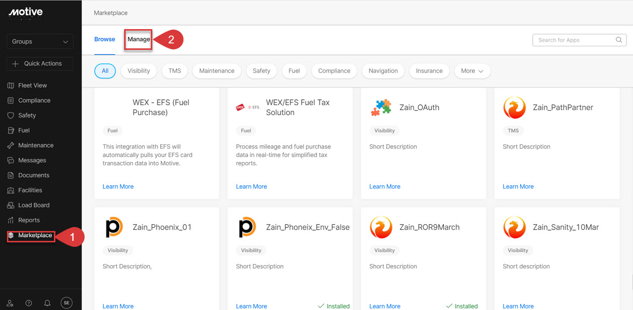
Task: Click the Zain_OAuth puzzle pieces icon
Action: [381, 107]
